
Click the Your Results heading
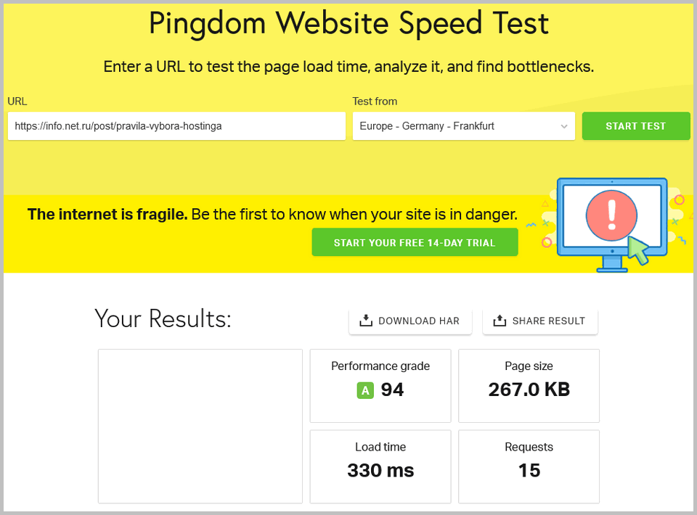click(x=163, y=318)
